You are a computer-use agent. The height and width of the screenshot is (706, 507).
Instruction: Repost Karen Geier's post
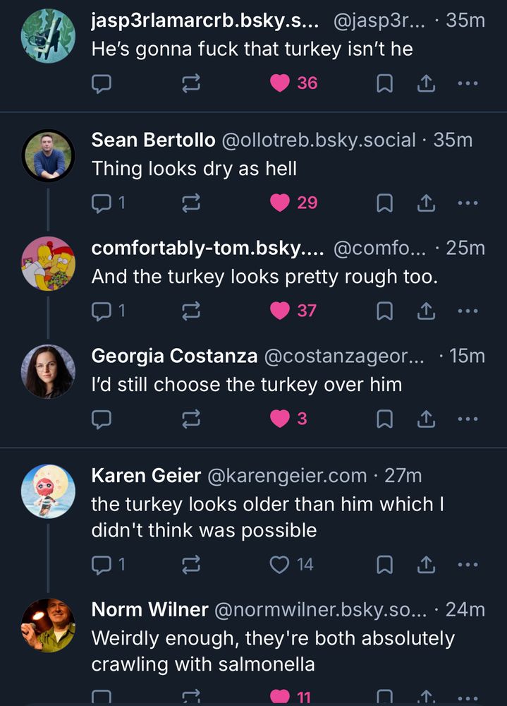coord(191,564)
